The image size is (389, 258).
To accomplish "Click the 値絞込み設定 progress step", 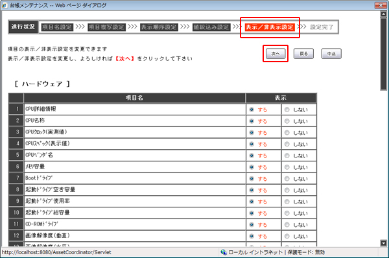I will click(x=211, y=27).
